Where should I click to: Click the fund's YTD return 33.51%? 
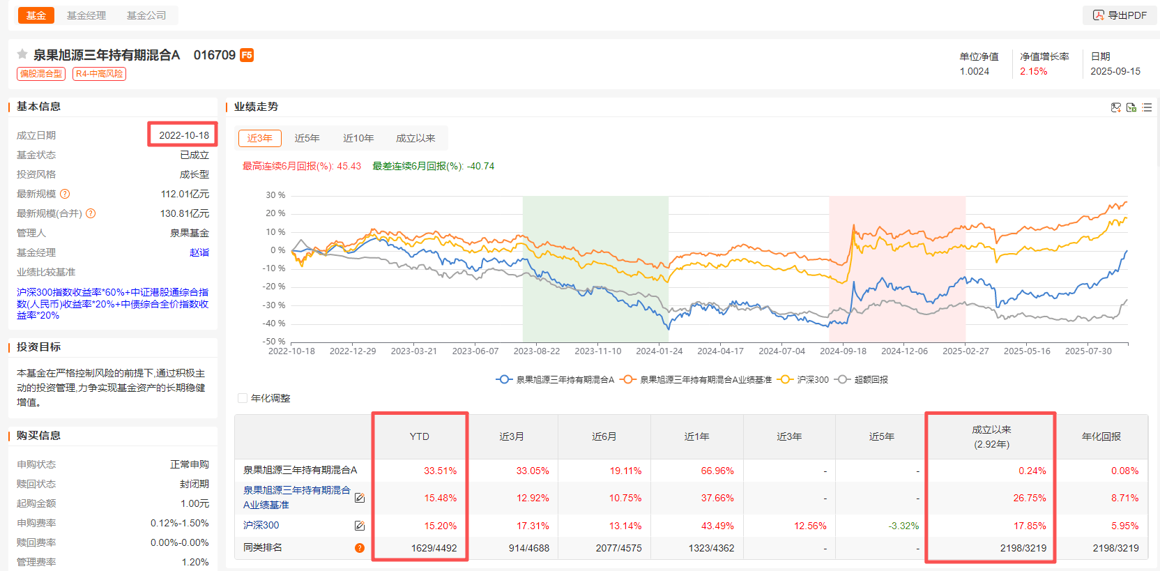[441, 471]
